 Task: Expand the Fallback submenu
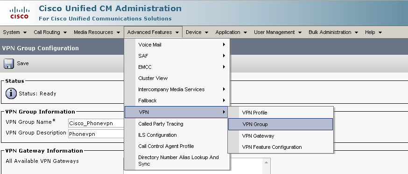coord(177,100)
